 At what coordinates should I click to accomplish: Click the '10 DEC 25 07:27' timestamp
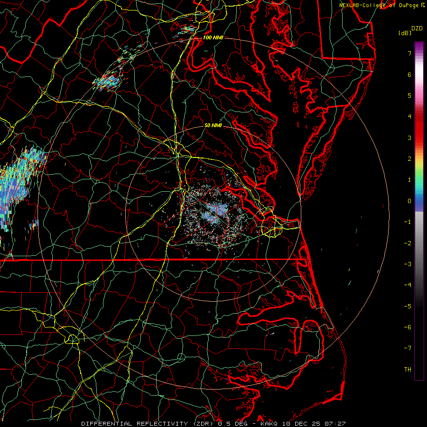click(315, 424)
